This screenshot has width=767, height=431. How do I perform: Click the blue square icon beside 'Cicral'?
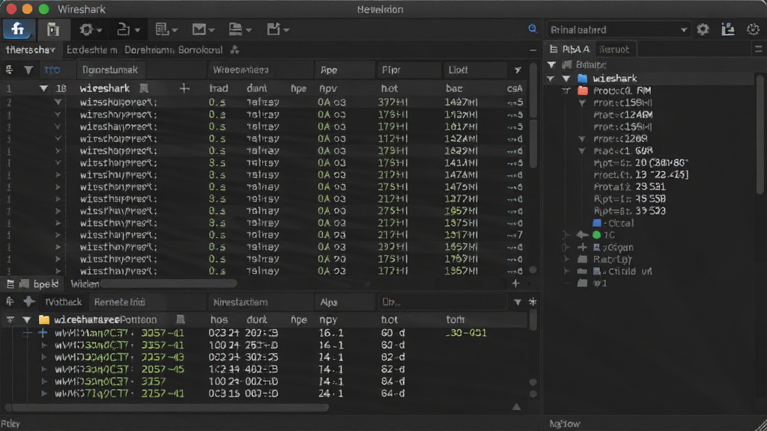coord(597,223)
